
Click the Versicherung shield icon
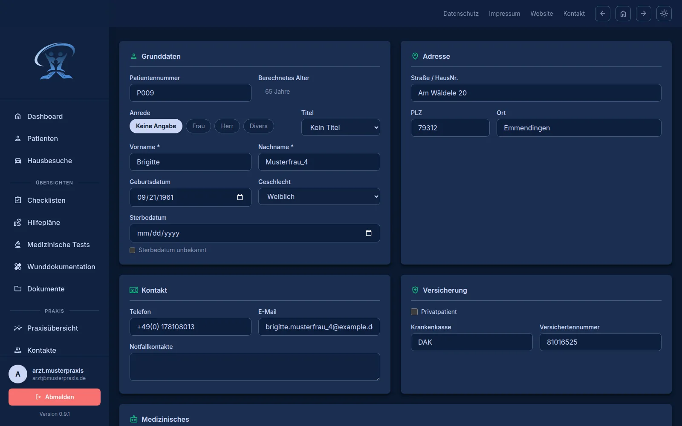click(415, 290)
